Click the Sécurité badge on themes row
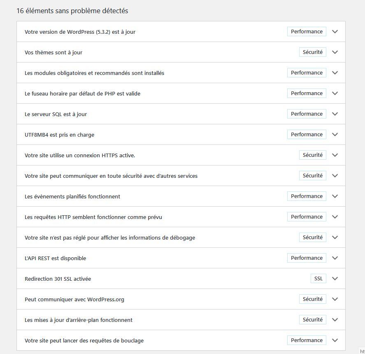365x354 pixels. click(x=312, y=52)
